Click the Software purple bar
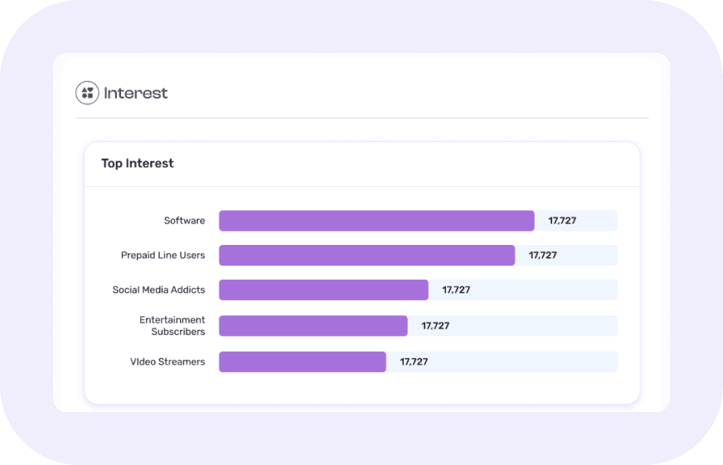The width and height of the screenshot is (723, 465). pyautogui.click(x=376, y=221)
